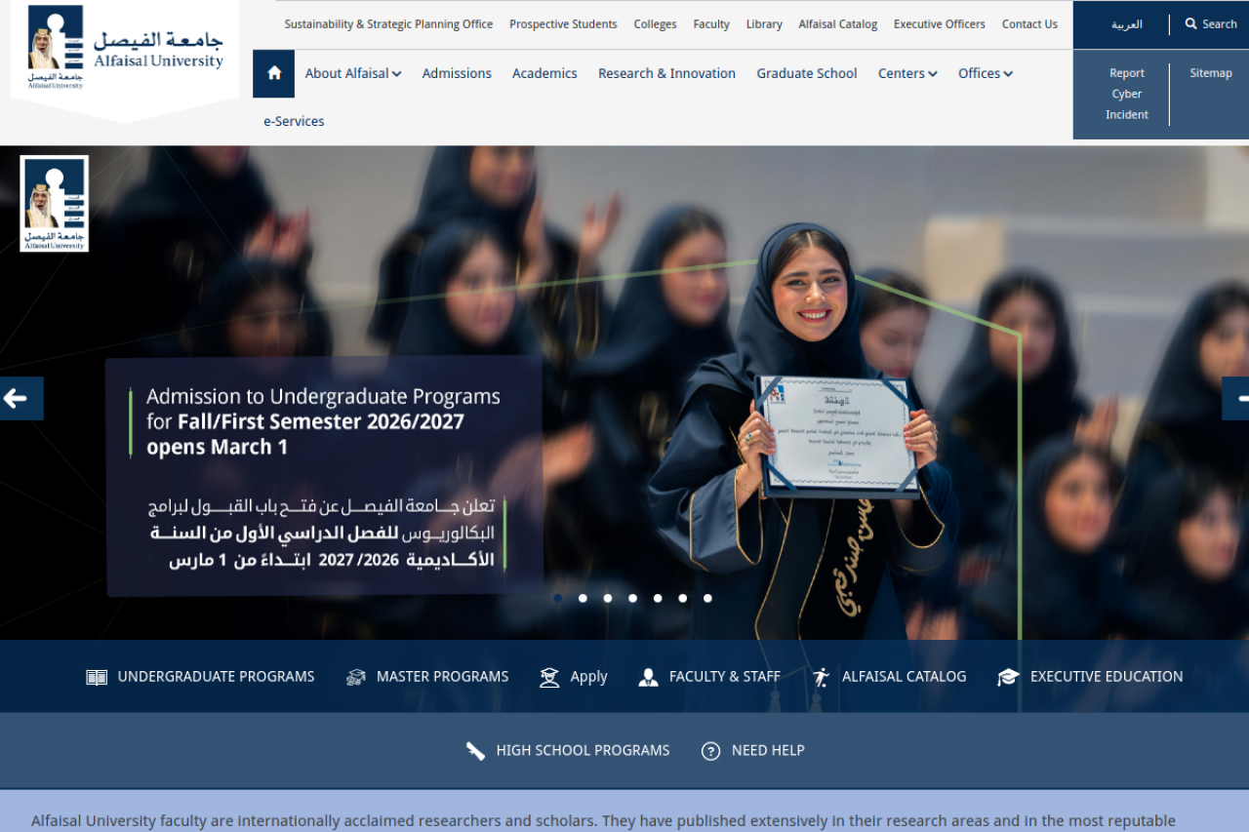This screenshot has width=1249, height=832.
Task: Go to previous slide with left arrow
Action: (18, 398)
